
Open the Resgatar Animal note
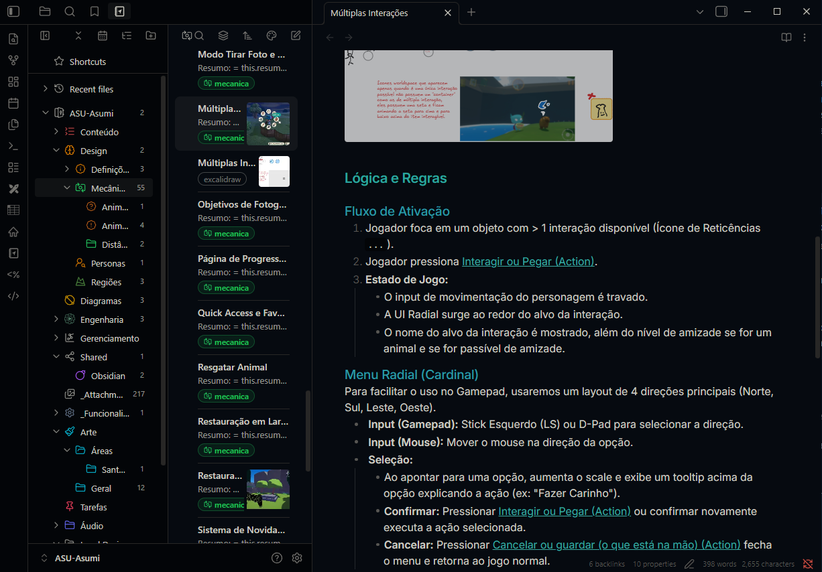click(x=233, y=367)
